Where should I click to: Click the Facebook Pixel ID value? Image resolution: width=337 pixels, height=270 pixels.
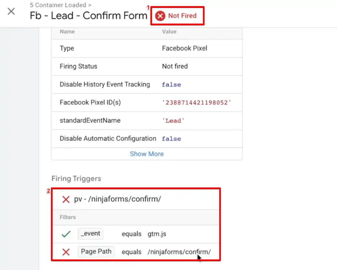(196, 102)
